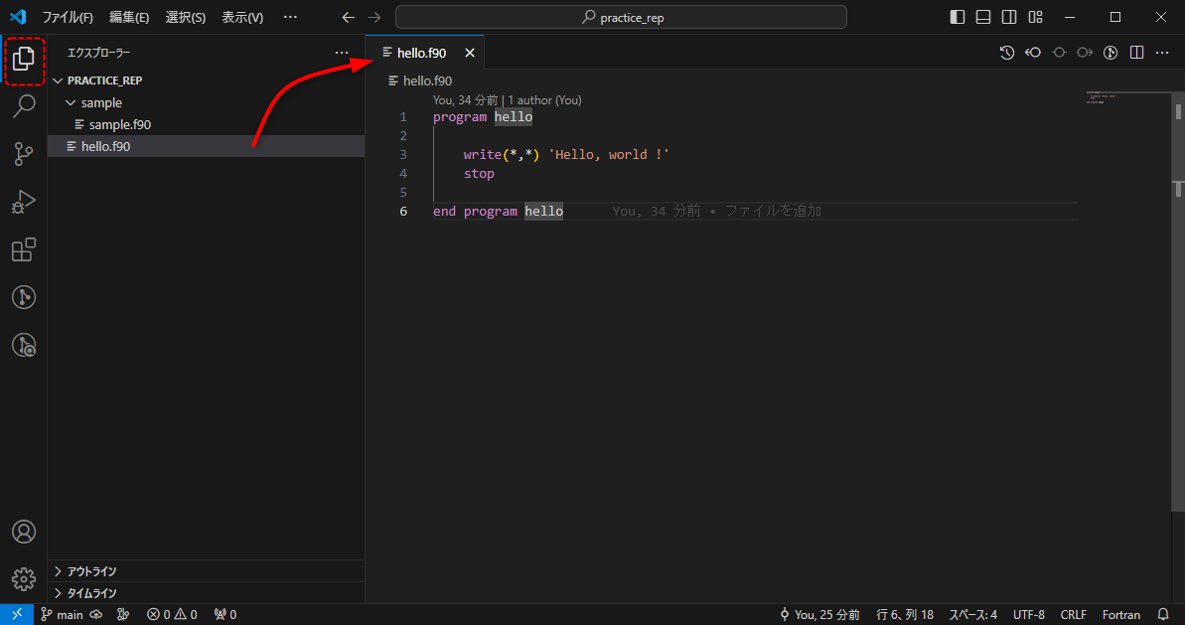This screenshot has height=625, width=1185.
Task: Click the publish to cloud icon
Action: 96,614
